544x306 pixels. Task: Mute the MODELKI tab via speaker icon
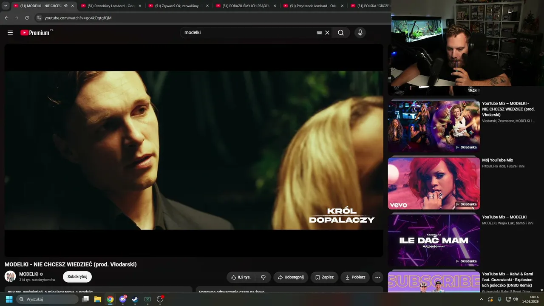(65, 6)
